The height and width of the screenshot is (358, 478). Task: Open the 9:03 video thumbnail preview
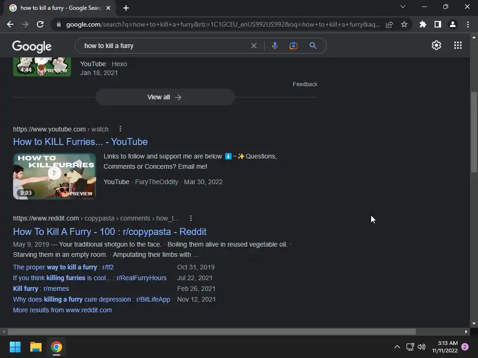(x=54, y=176)
